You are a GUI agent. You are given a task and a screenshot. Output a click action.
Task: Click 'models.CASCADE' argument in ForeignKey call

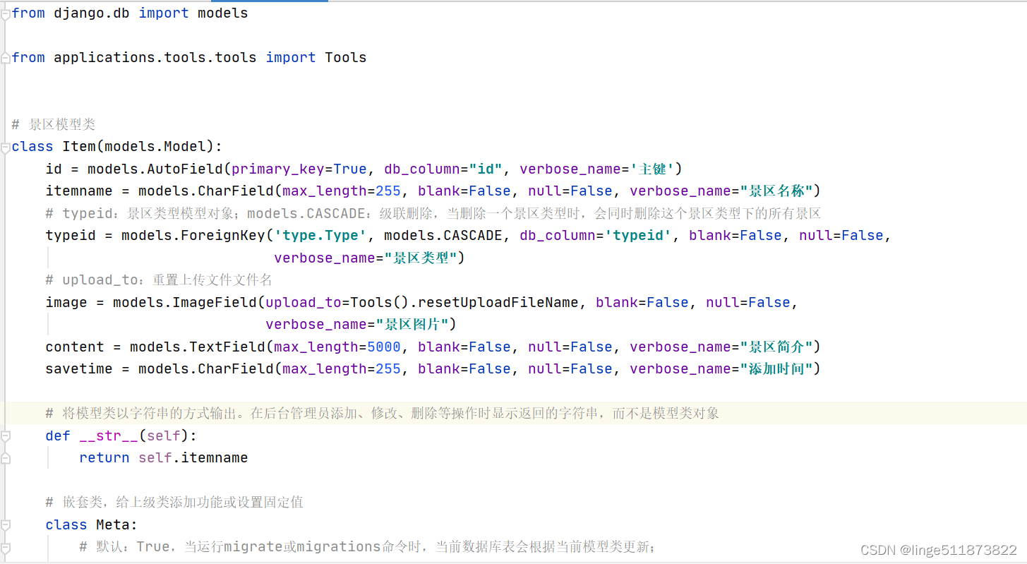click(x=443, y=236)
